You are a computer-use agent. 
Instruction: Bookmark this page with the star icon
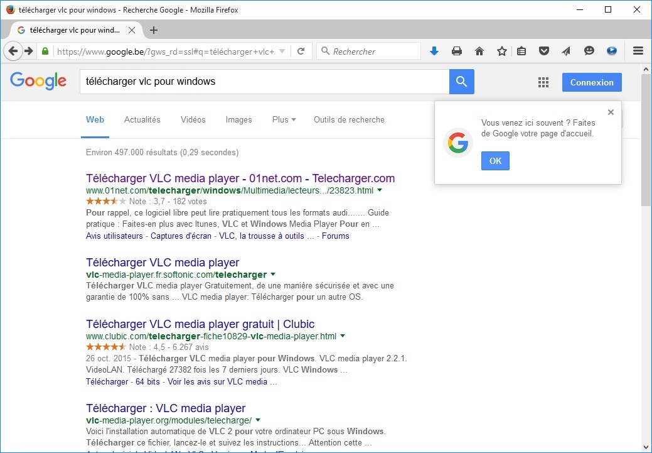[502, 52]
